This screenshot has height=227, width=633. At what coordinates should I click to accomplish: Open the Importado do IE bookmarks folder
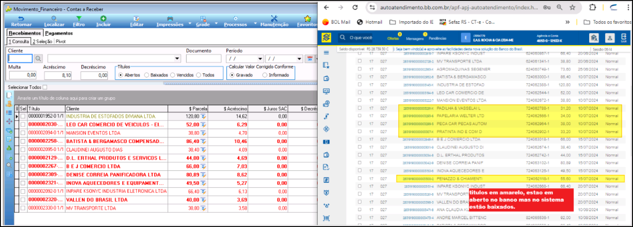coord(412,22)
